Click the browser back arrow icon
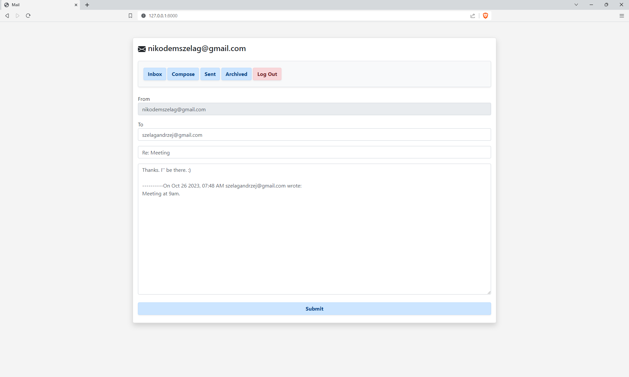This screenshot has width=629, height=377. [x=7, y=16]
